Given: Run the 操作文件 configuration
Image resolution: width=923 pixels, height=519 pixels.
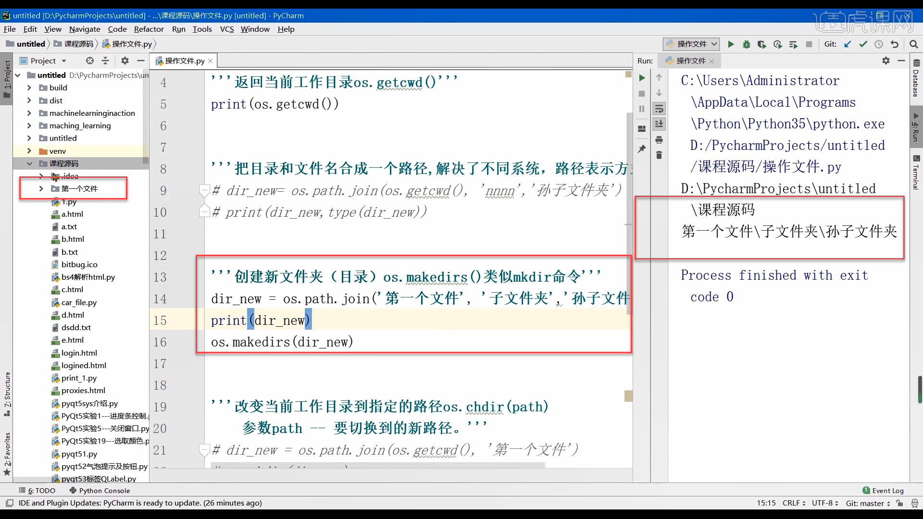Looking at the screenshot, I should tap(731, 44).
